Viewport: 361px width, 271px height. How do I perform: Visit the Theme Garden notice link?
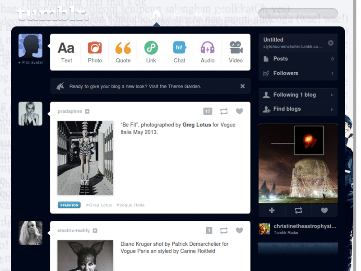click(x=135, y=86)
